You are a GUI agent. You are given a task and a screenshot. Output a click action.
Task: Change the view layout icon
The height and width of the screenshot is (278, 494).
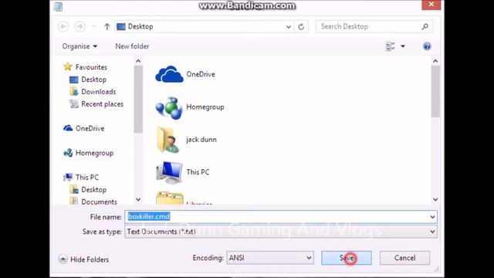click(390, 46)
